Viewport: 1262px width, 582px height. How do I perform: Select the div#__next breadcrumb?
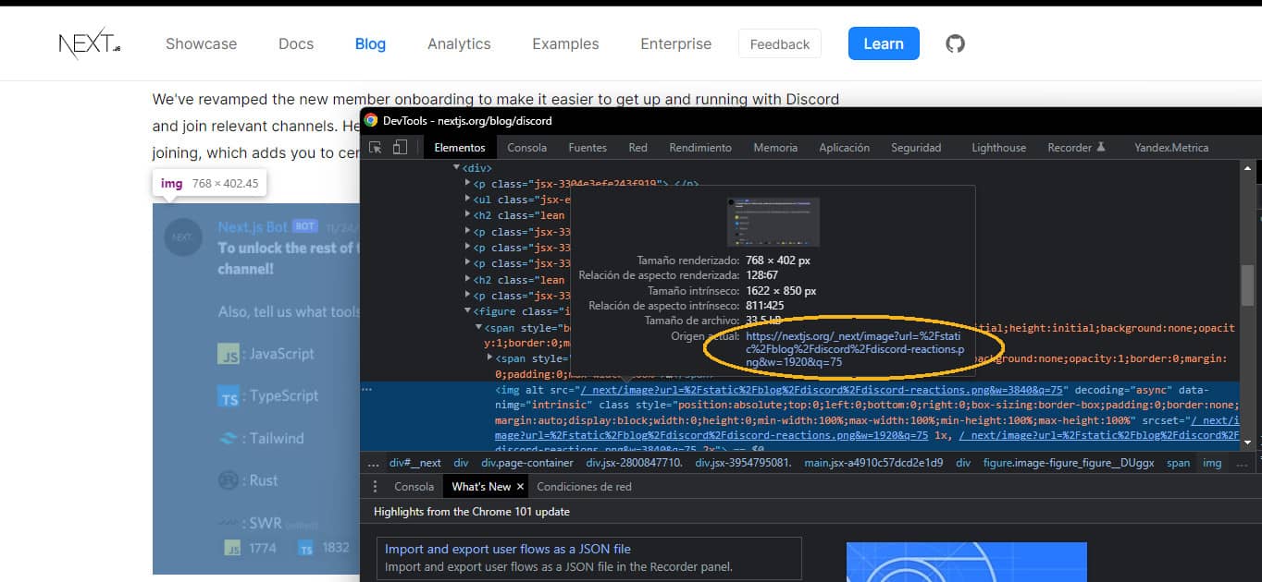pos(415,463)
